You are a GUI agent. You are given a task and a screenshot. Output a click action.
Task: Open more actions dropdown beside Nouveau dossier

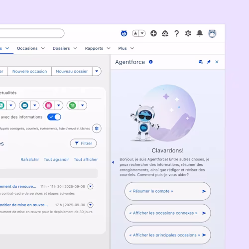(97, 71)
